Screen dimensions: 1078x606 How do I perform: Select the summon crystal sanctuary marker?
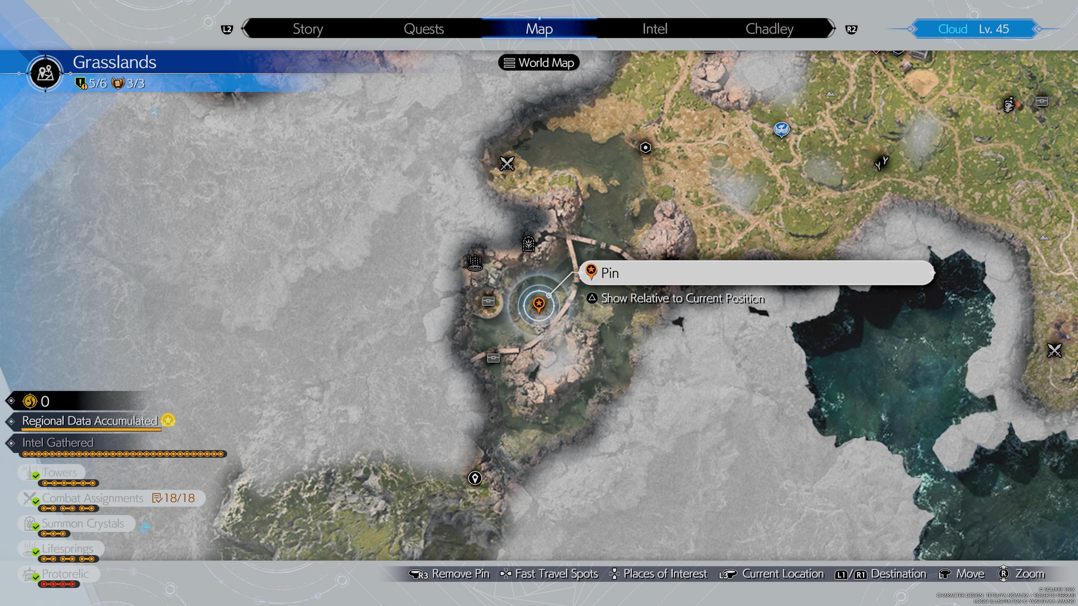(529, 244)
